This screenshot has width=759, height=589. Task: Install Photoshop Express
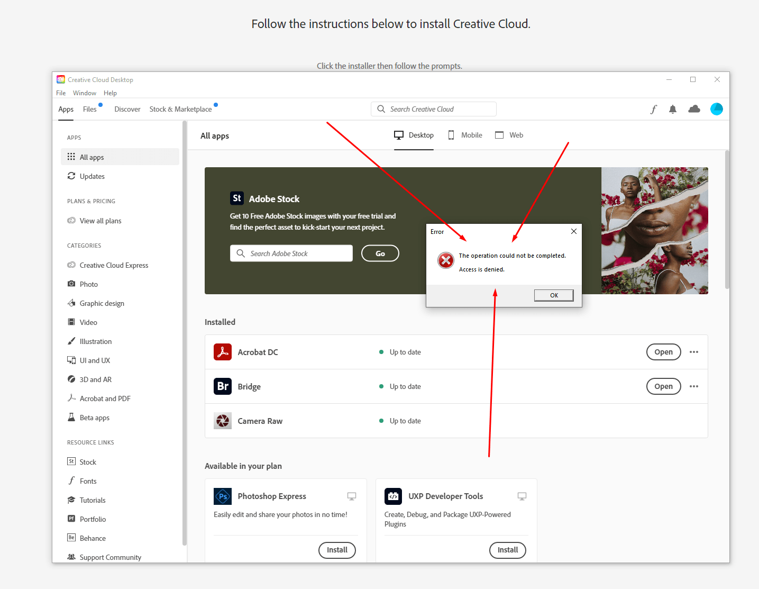(337, 550)
